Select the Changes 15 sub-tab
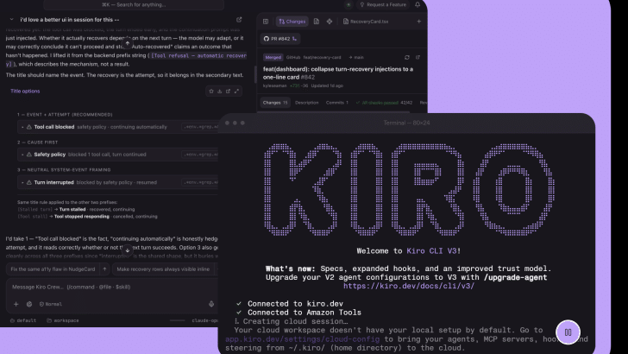Viewport: 628px width, 354px height. (x=275, y=103)
